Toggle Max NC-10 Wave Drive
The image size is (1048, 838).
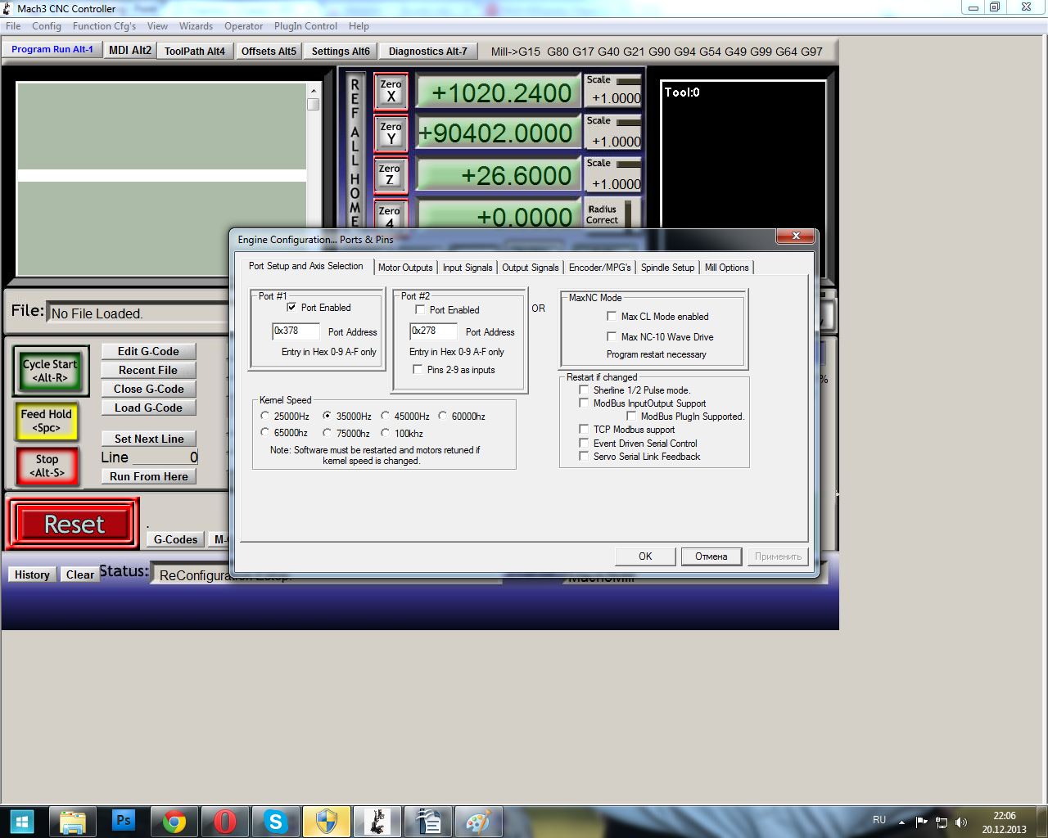[612, 336]
